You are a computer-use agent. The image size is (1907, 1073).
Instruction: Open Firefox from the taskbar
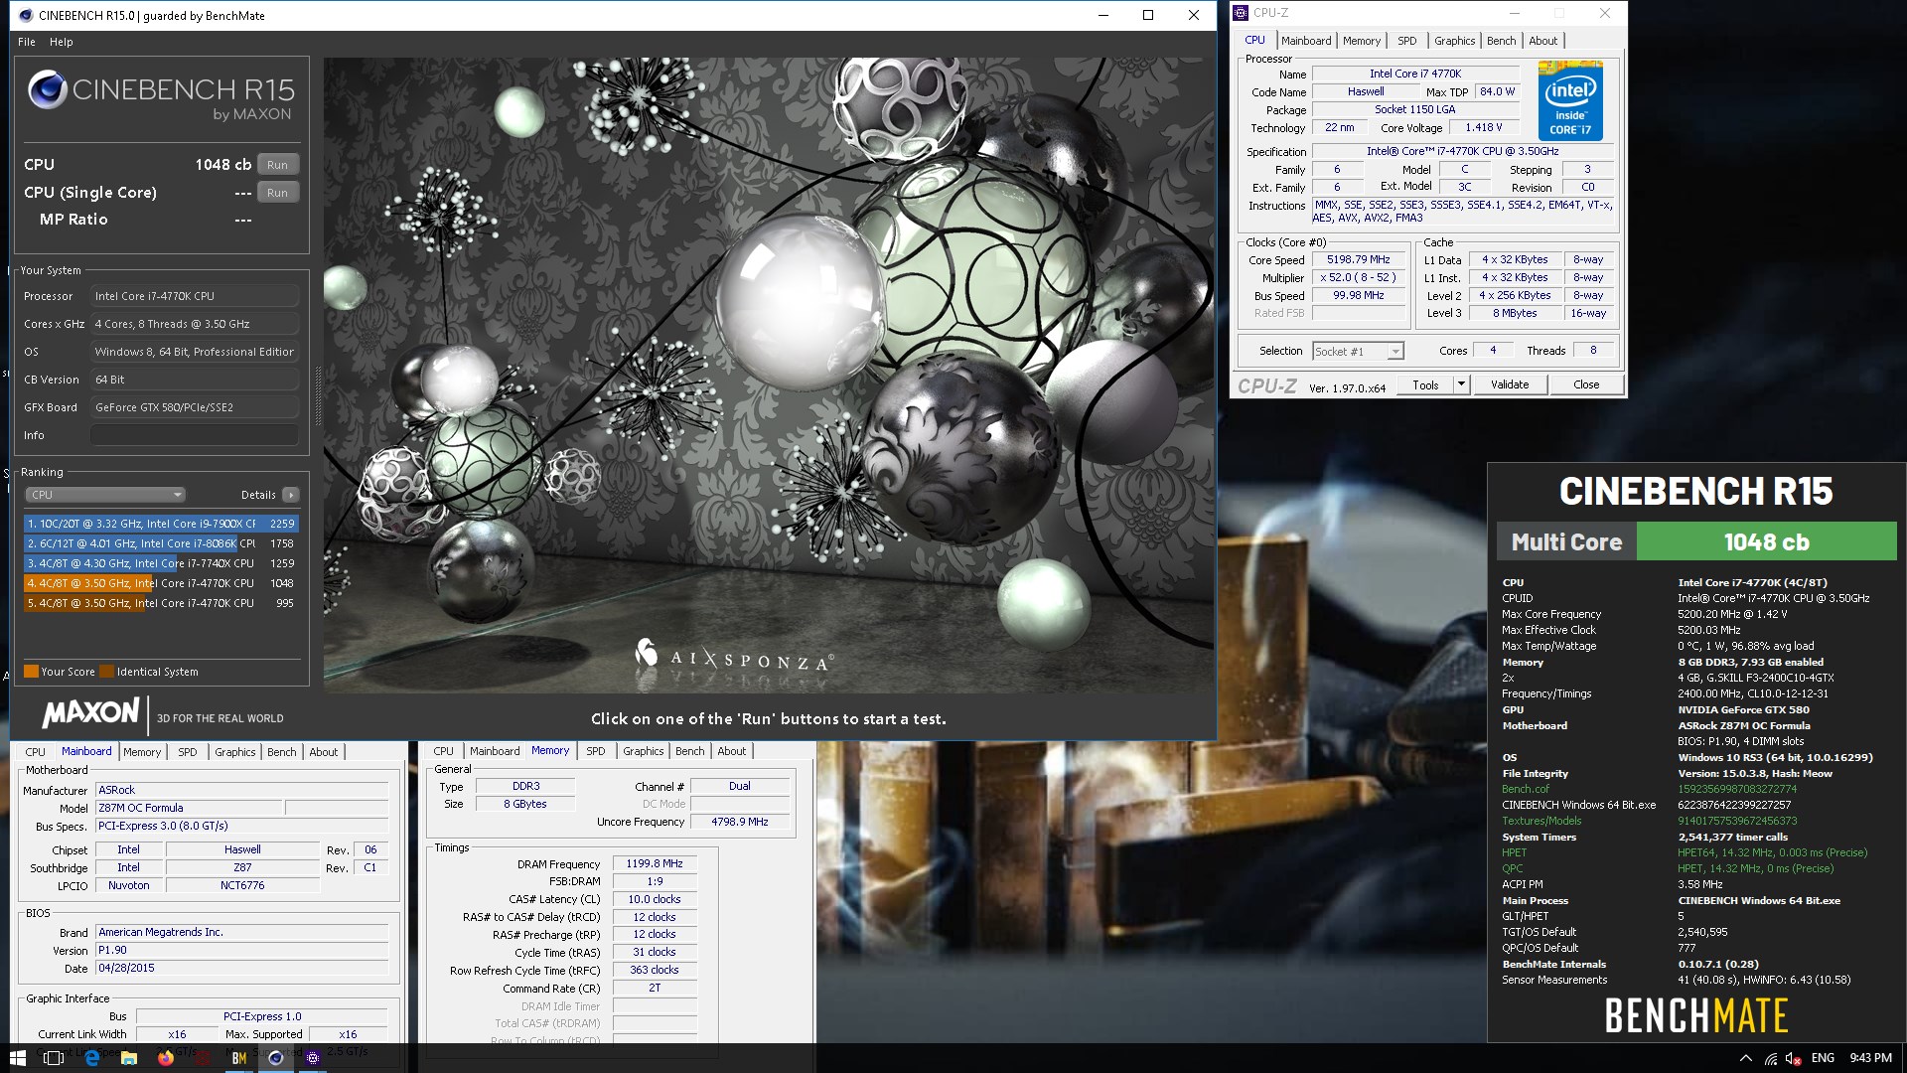[165, 1058]
